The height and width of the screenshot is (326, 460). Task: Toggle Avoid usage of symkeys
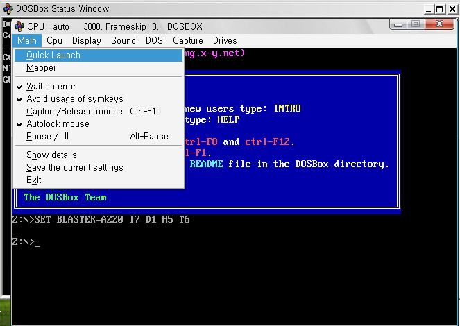pyautogui.click(x=99, y=99)
